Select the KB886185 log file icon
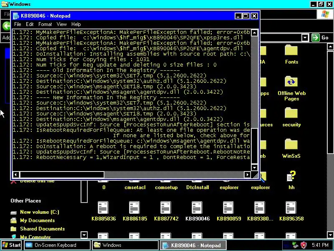Viewport: 334px width, 251px height. tap(134, 207)
